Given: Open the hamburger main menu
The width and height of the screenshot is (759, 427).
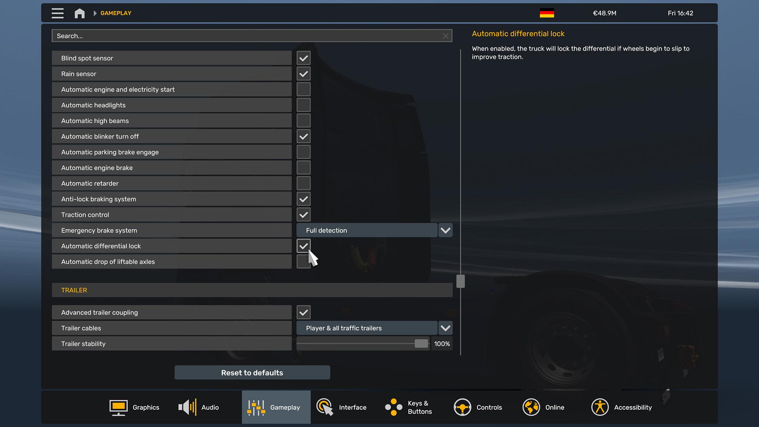Looking at the screenshot, I should (57, 13).
